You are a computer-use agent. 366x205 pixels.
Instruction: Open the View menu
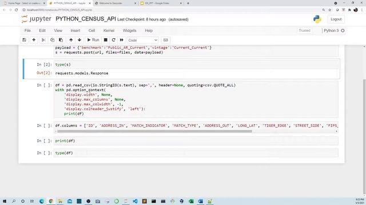(58, 30)
